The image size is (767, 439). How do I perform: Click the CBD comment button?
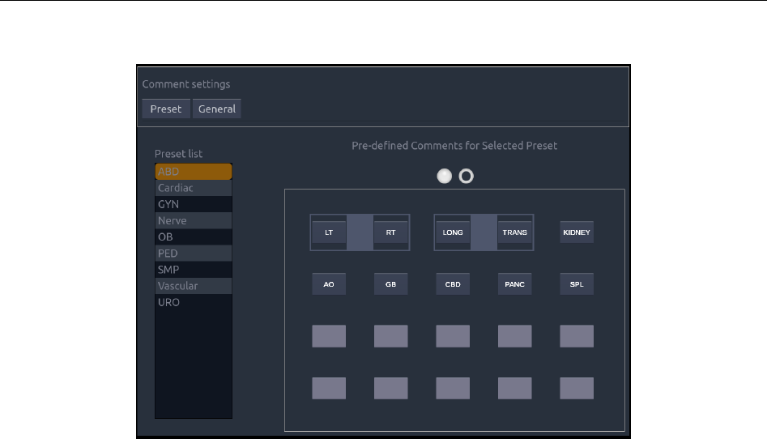pyautogui.click(x=453, y=284)
